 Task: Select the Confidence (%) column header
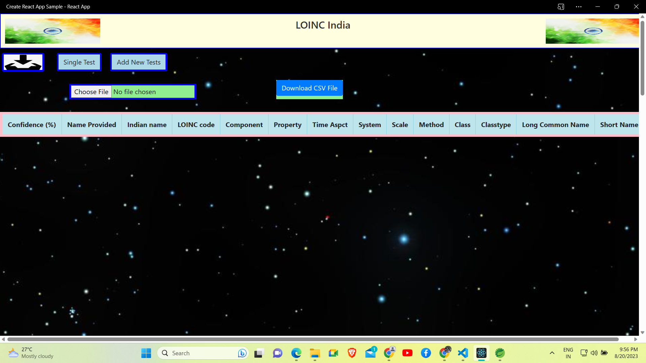coord(32,125)
